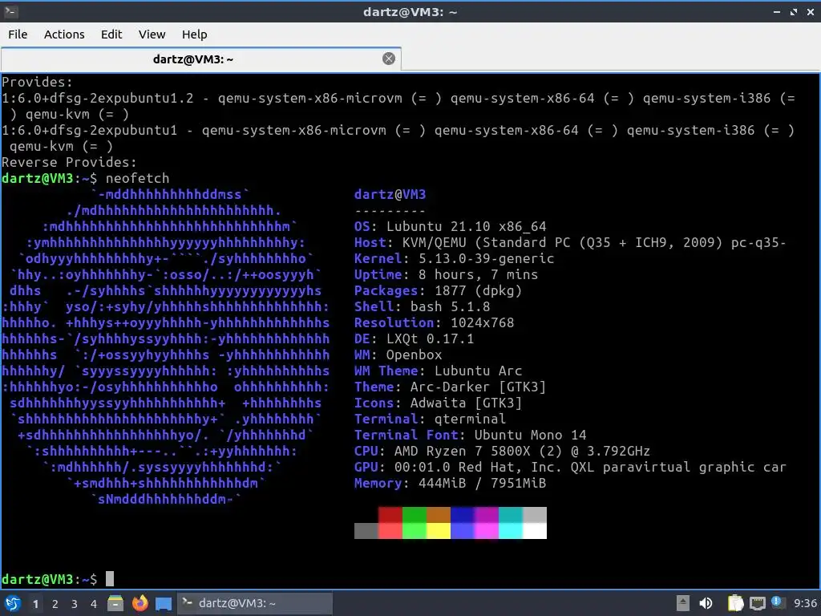
Task: Minimize the qterminal window
Action: click(x=777, y=11)
